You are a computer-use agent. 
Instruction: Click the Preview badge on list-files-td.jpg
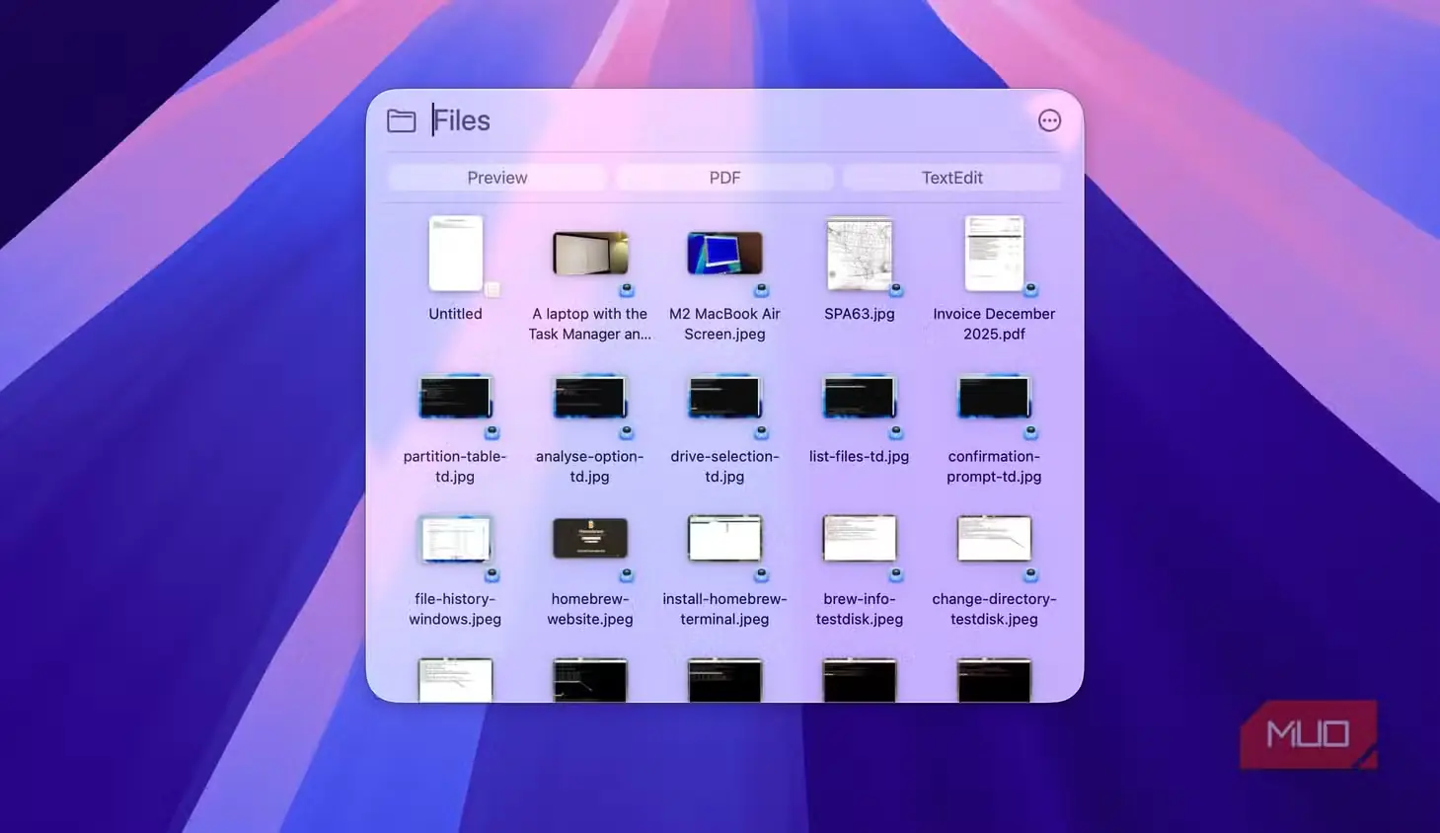pyautogui.click(x=896, y=432)
